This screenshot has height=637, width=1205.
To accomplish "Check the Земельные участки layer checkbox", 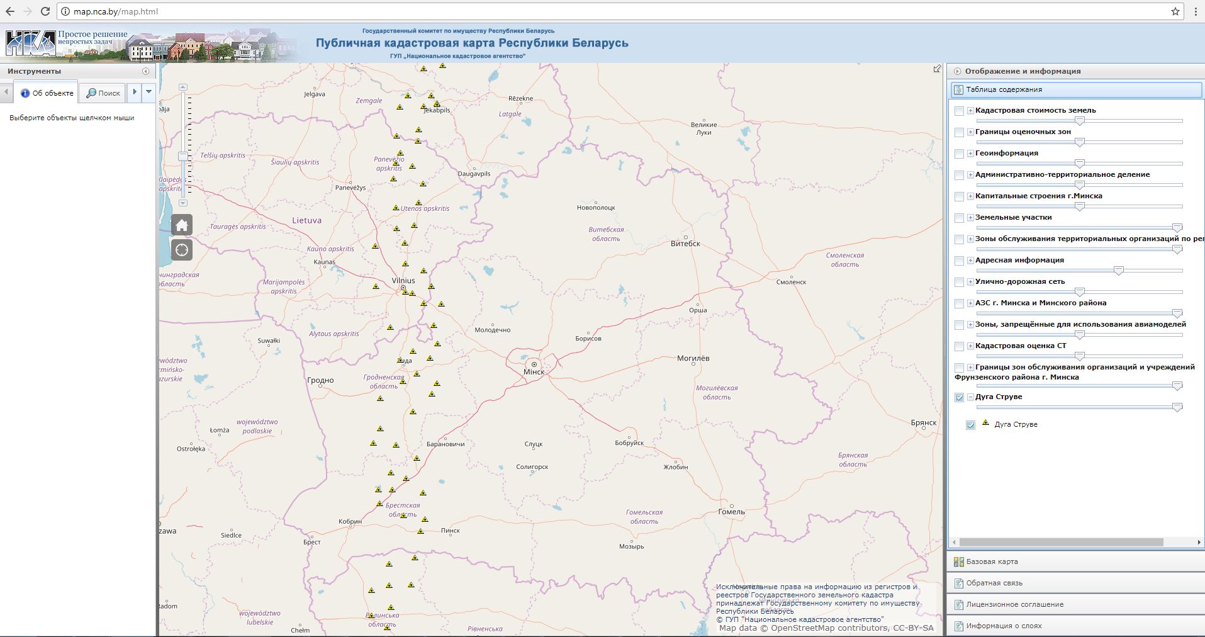I will point(959,218).
